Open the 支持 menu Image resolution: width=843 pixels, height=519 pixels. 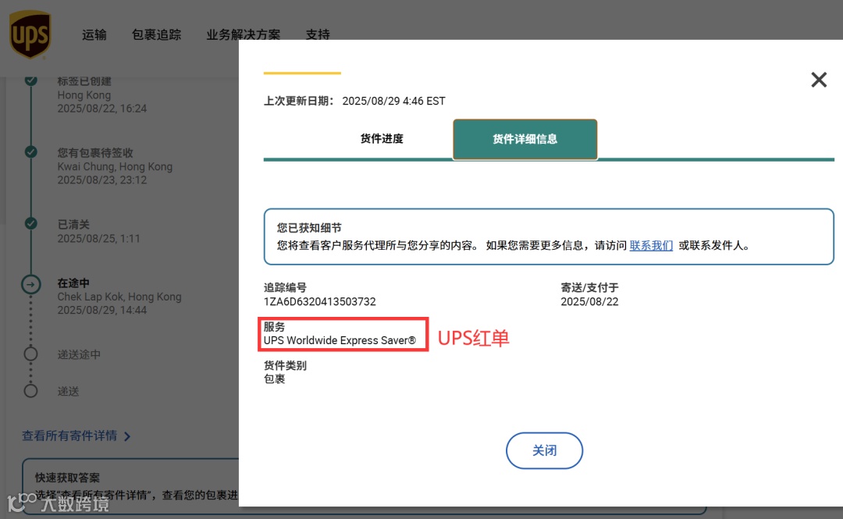[x=318, y=35]
